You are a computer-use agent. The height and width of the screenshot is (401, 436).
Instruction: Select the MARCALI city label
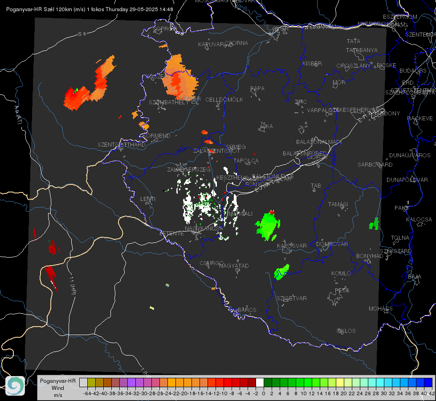click(x=240, y=214)
